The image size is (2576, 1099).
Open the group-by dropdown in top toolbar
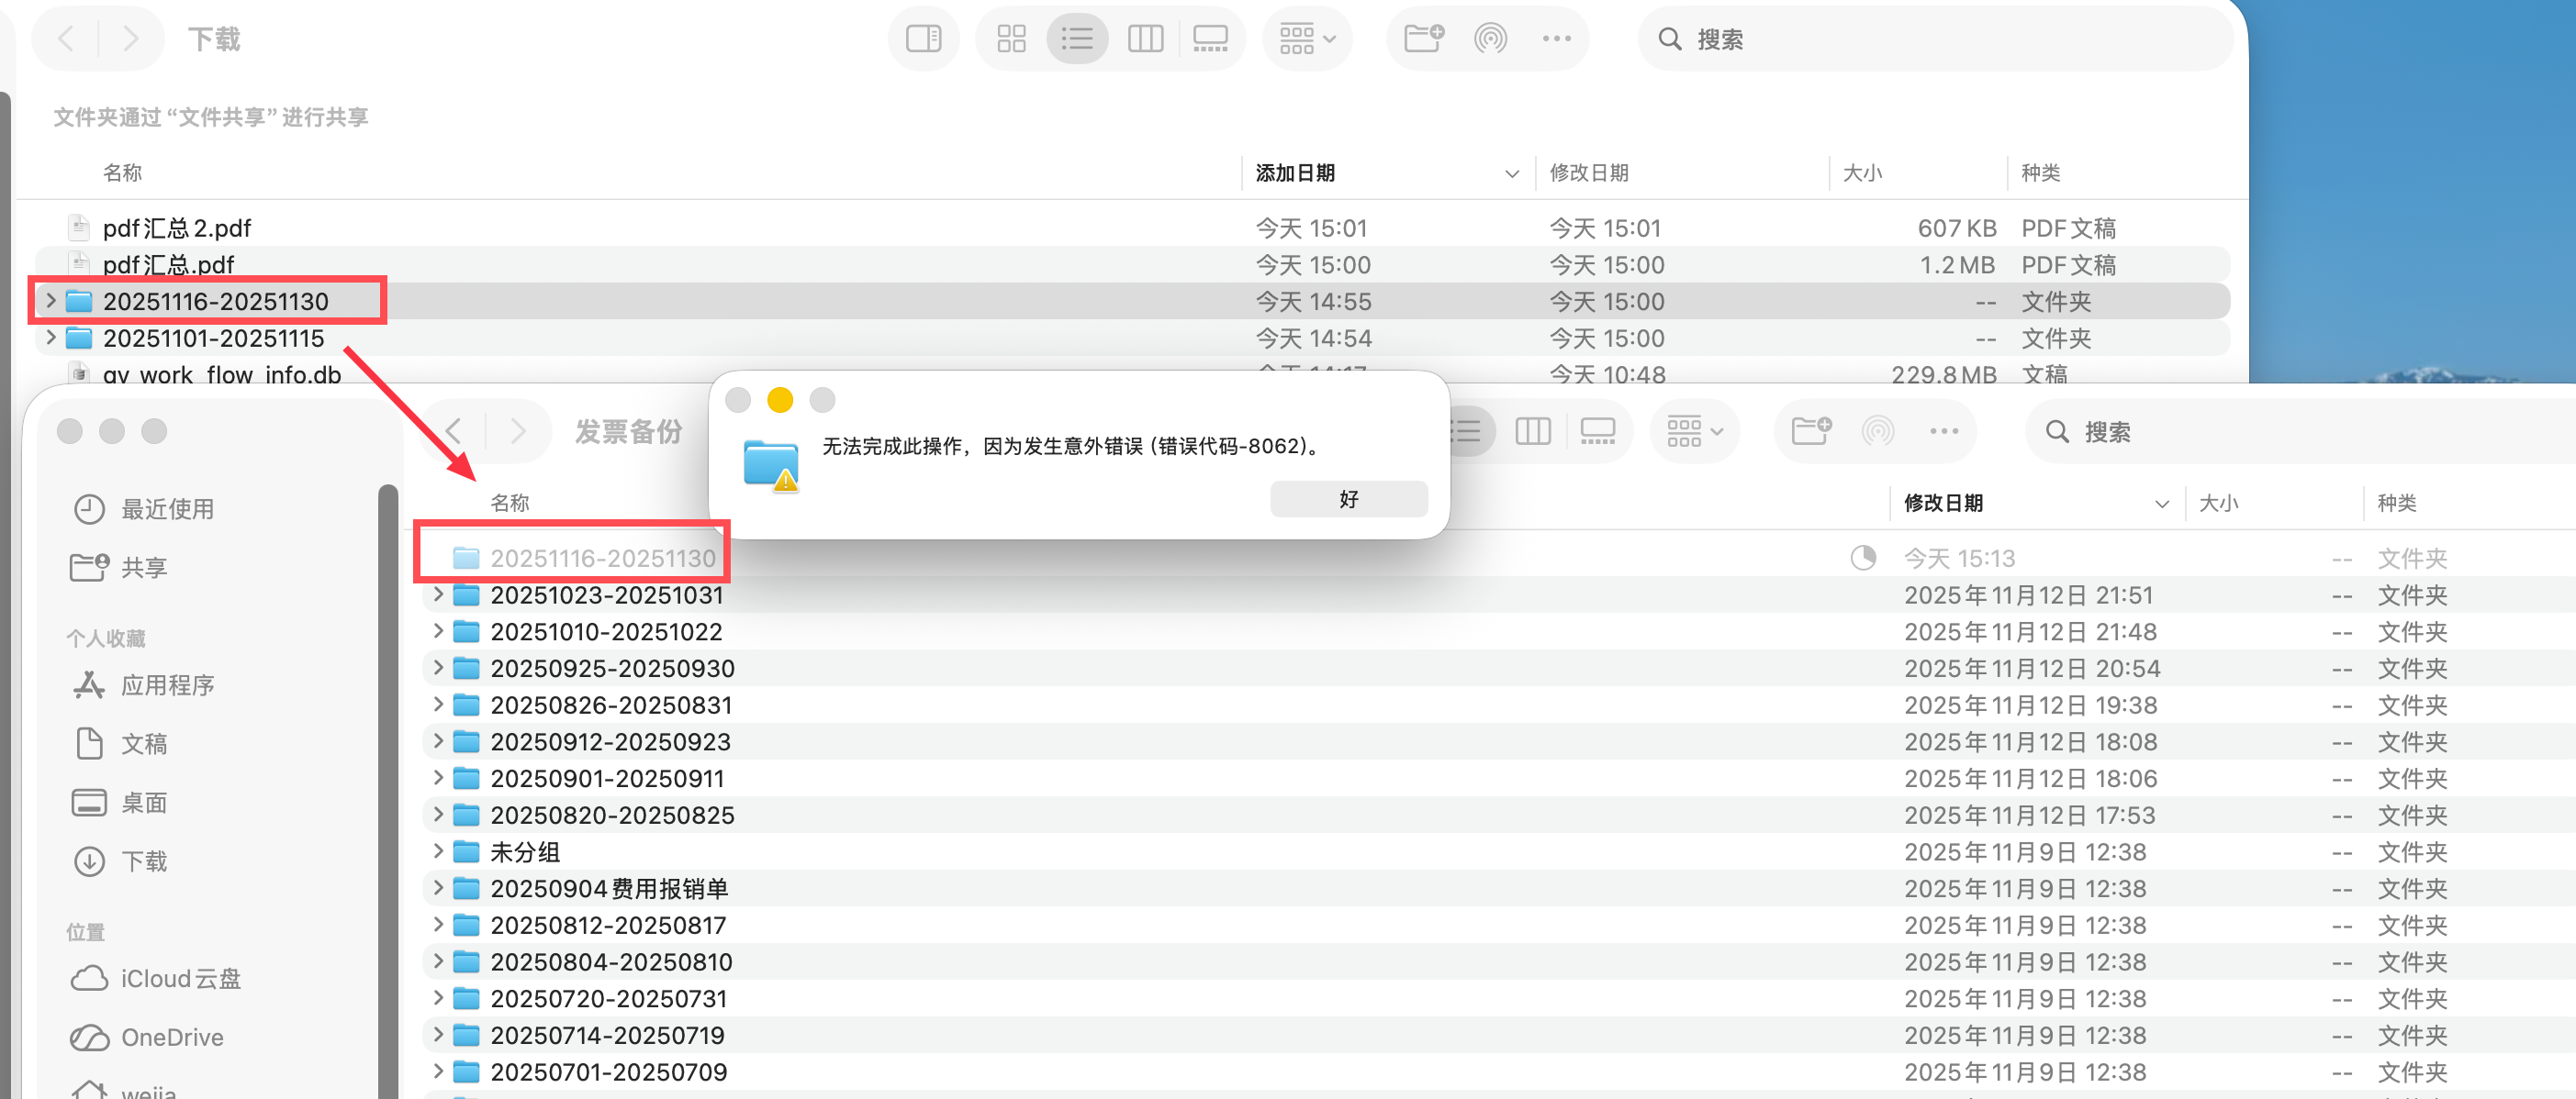[1307, 39]
